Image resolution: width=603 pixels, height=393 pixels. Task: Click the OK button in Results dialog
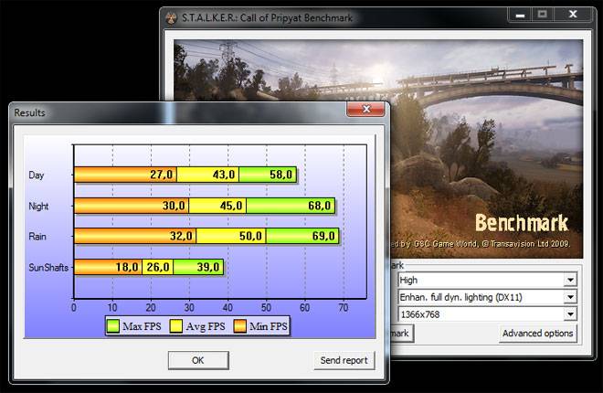[x=198, y=360]
